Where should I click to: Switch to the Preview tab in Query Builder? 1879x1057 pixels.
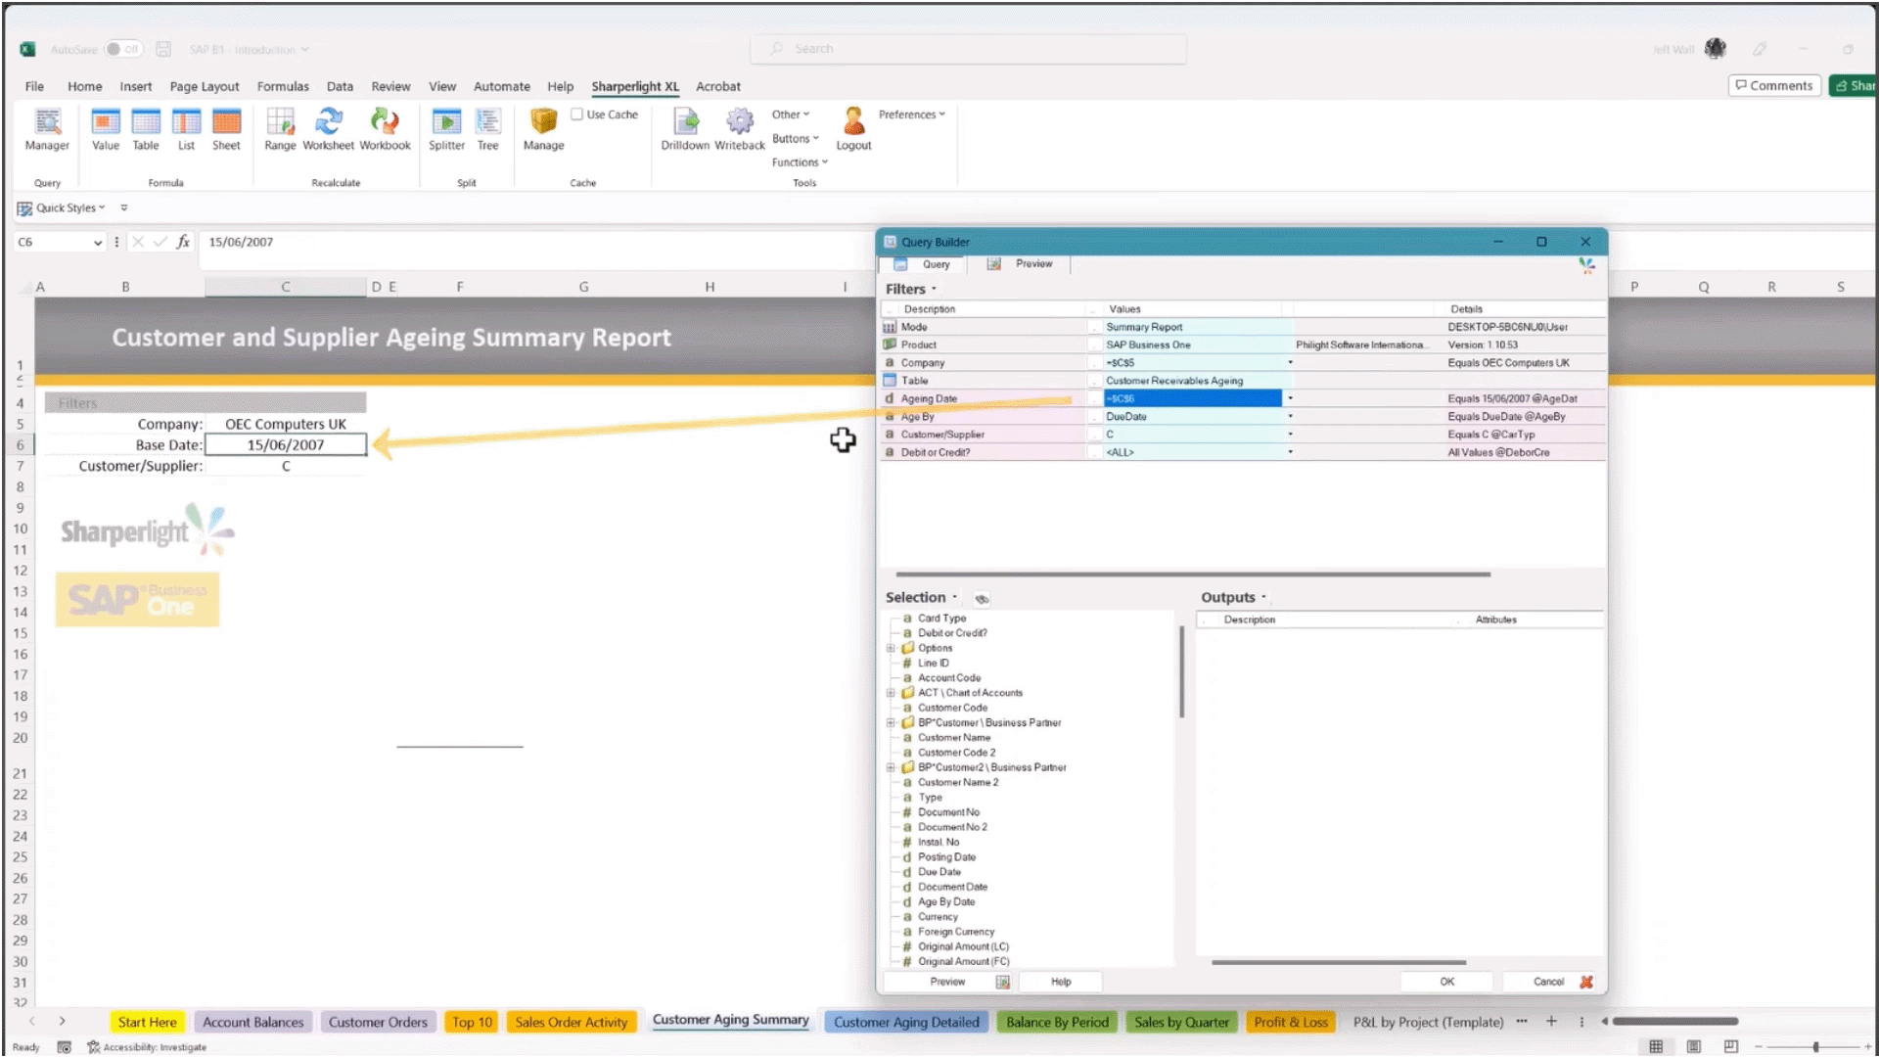tap(1022, 264)
